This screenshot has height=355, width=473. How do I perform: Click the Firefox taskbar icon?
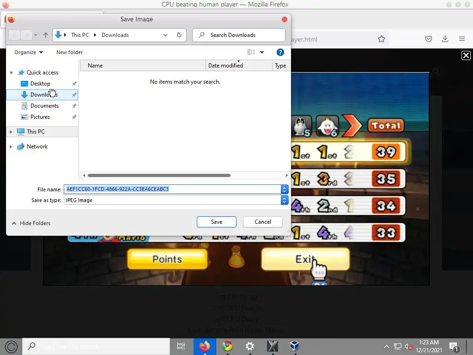[205, 346]
